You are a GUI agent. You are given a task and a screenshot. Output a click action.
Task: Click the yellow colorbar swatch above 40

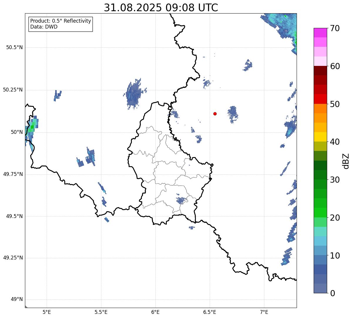320,137
